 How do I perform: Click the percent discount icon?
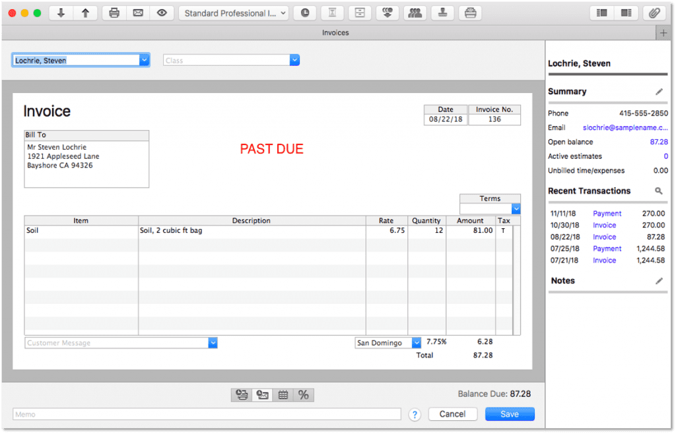coord(304,395)
